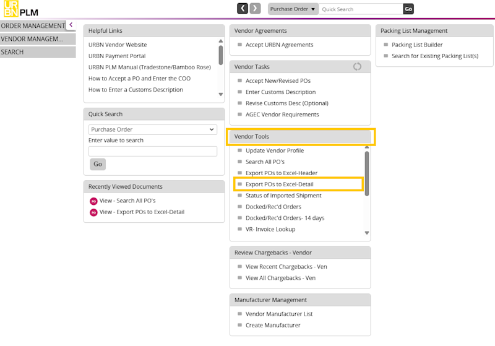Open the top Purchase Order dropdown
Viewport: 495px width, 346px height.
[x=293, y=9]
